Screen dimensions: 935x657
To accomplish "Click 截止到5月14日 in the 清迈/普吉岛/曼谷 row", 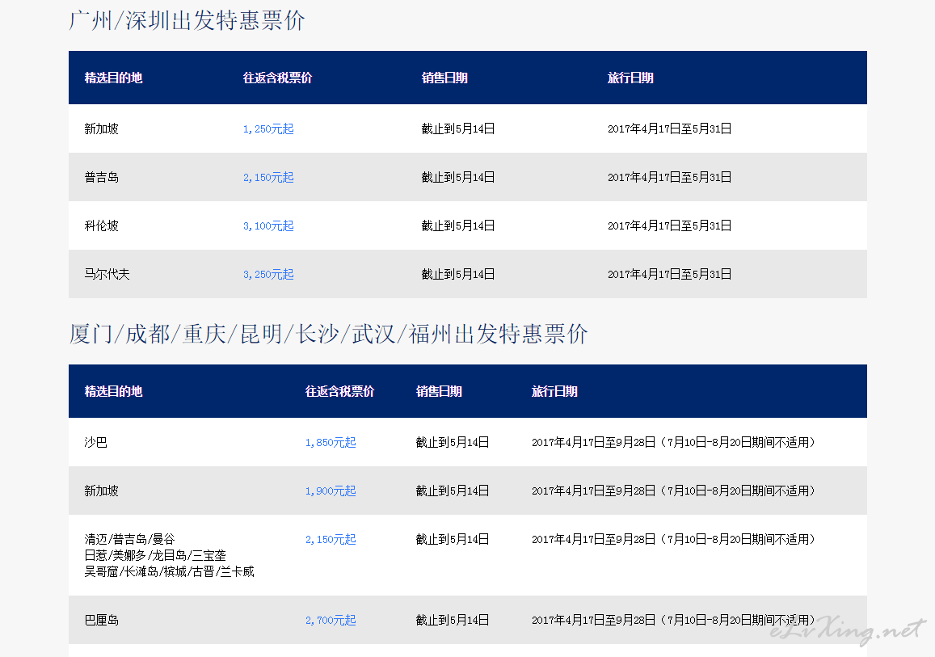I will pyautogui.click(x=453, y=540).
